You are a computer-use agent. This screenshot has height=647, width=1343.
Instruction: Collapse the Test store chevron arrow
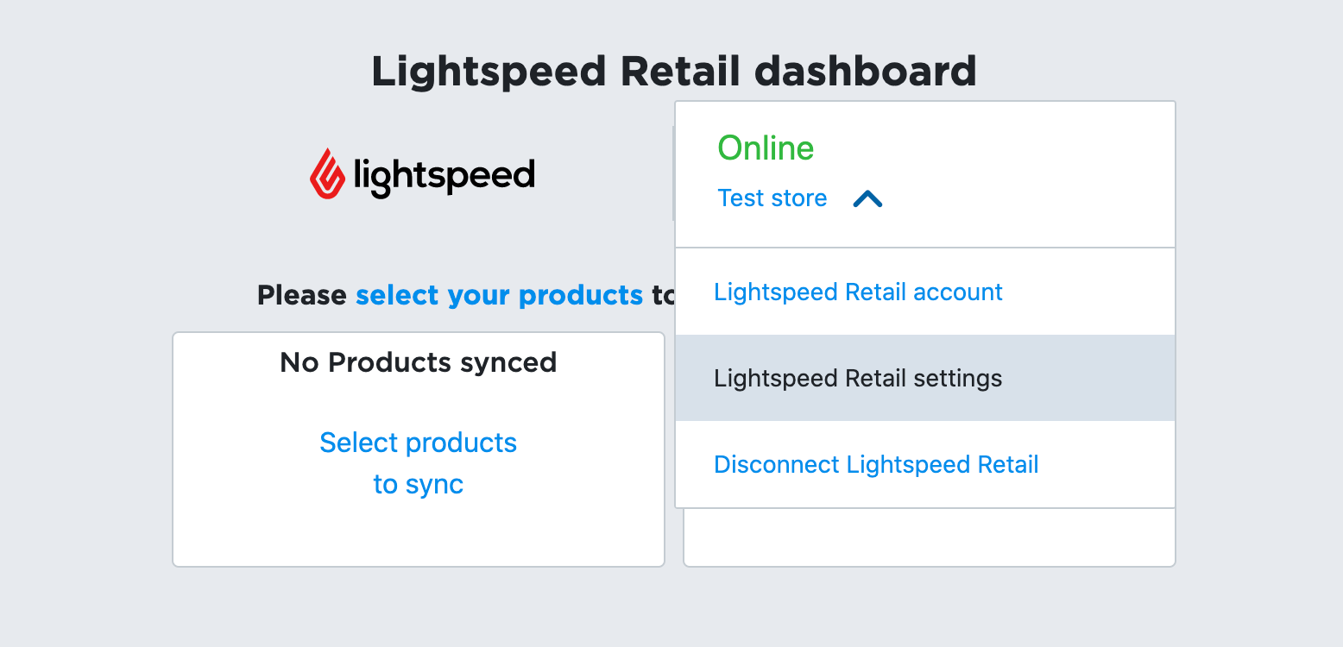[x=867, y=199]
